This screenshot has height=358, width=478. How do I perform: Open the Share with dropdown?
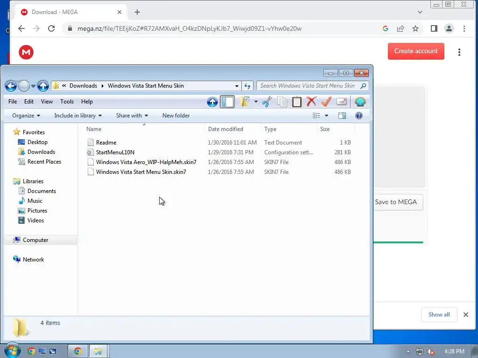click(x=132, y=116)
